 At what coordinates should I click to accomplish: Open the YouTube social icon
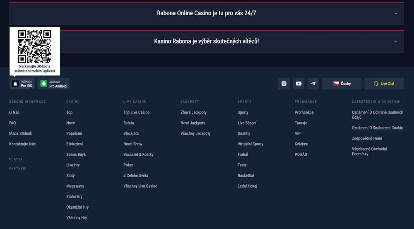(298, 84)
